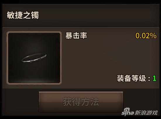This screenshot has height=119, width=161.
Task: Click the yellow 0.02% value
Action: point(146,36)
